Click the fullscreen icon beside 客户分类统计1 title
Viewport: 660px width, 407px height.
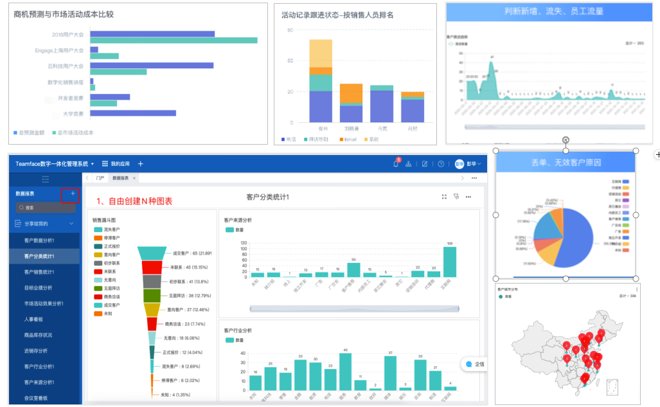pyautogui.click(x=443, y=197)
